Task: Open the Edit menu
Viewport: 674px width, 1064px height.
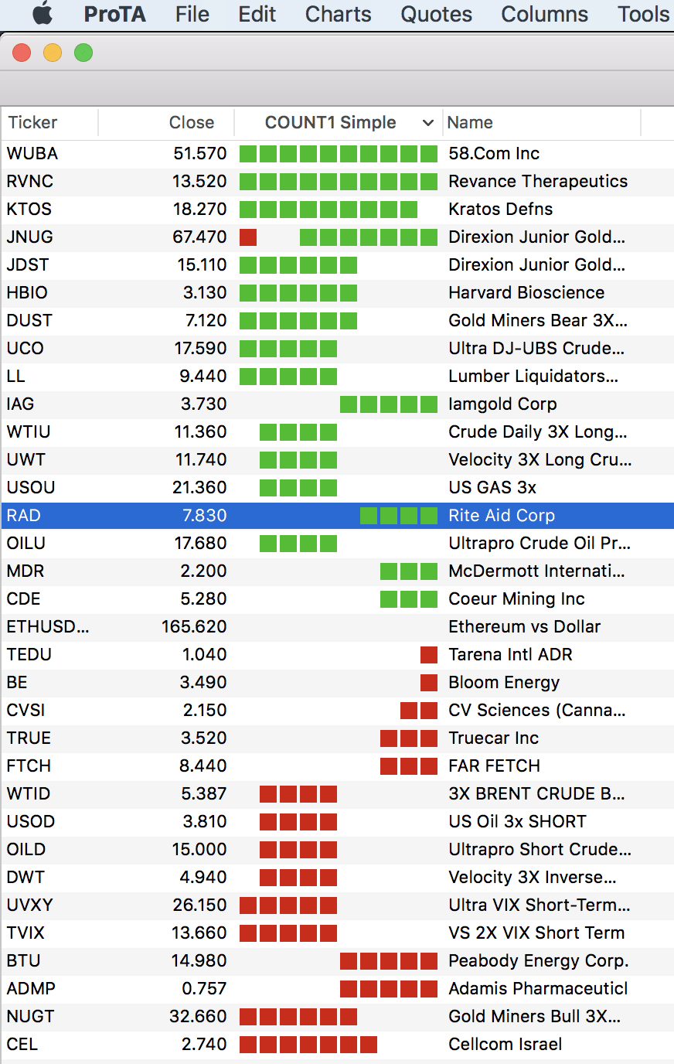Action: [257, 14]
